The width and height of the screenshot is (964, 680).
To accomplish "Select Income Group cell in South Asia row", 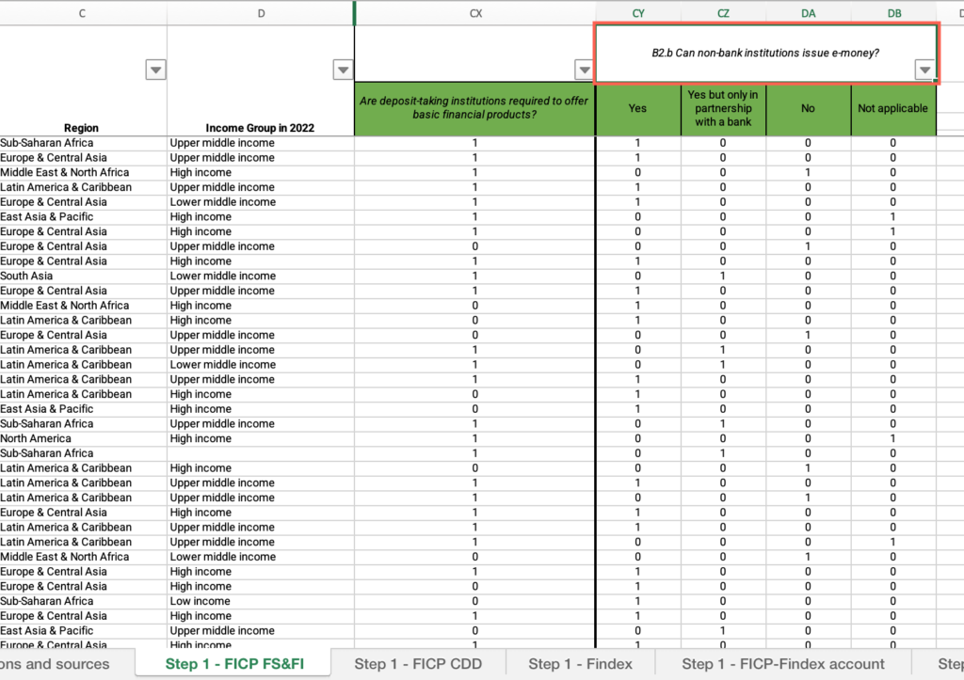I will (261, 277).
